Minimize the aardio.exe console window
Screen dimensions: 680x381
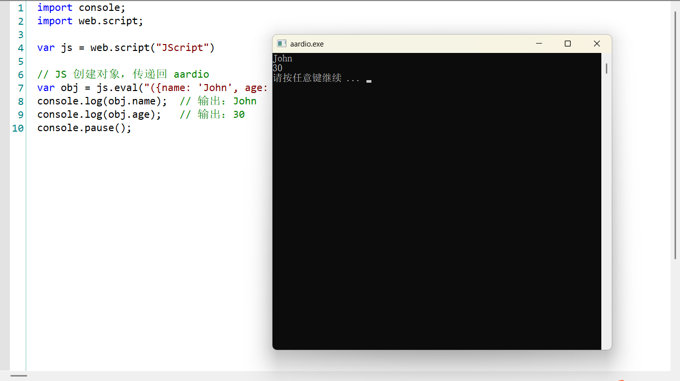539,44
